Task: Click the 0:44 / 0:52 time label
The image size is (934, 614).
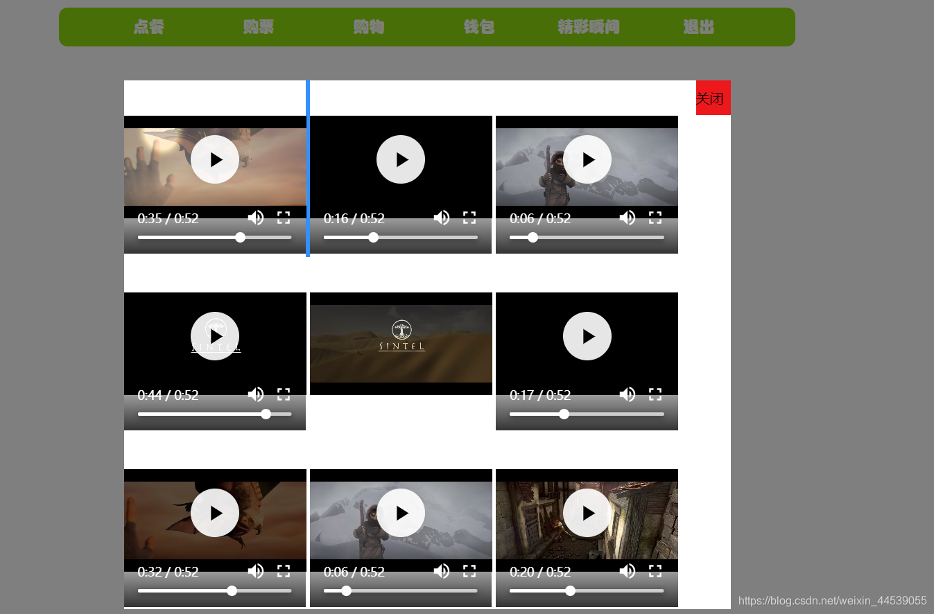Action: tap(168, 395)
